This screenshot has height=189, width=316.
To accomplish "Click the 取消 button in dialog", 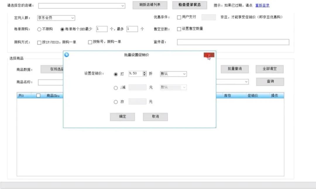I will (x=155, y=117).
